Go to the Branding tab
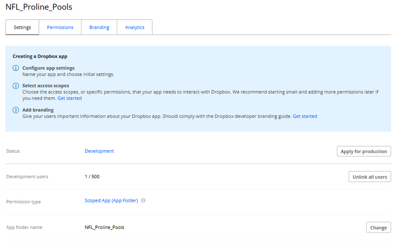Viewport: 402px width, 242px height. (99, 28)
